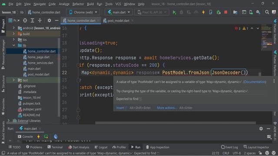Hide the project panel with minus icon
Screen dimensions: 278x156
click(x=57, y=20)
